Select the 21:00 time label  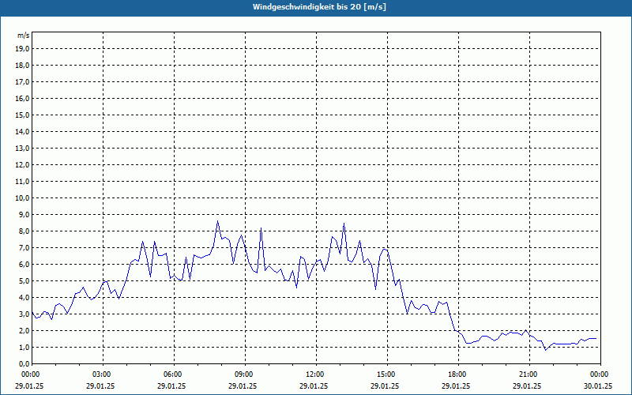click(528, 374)
